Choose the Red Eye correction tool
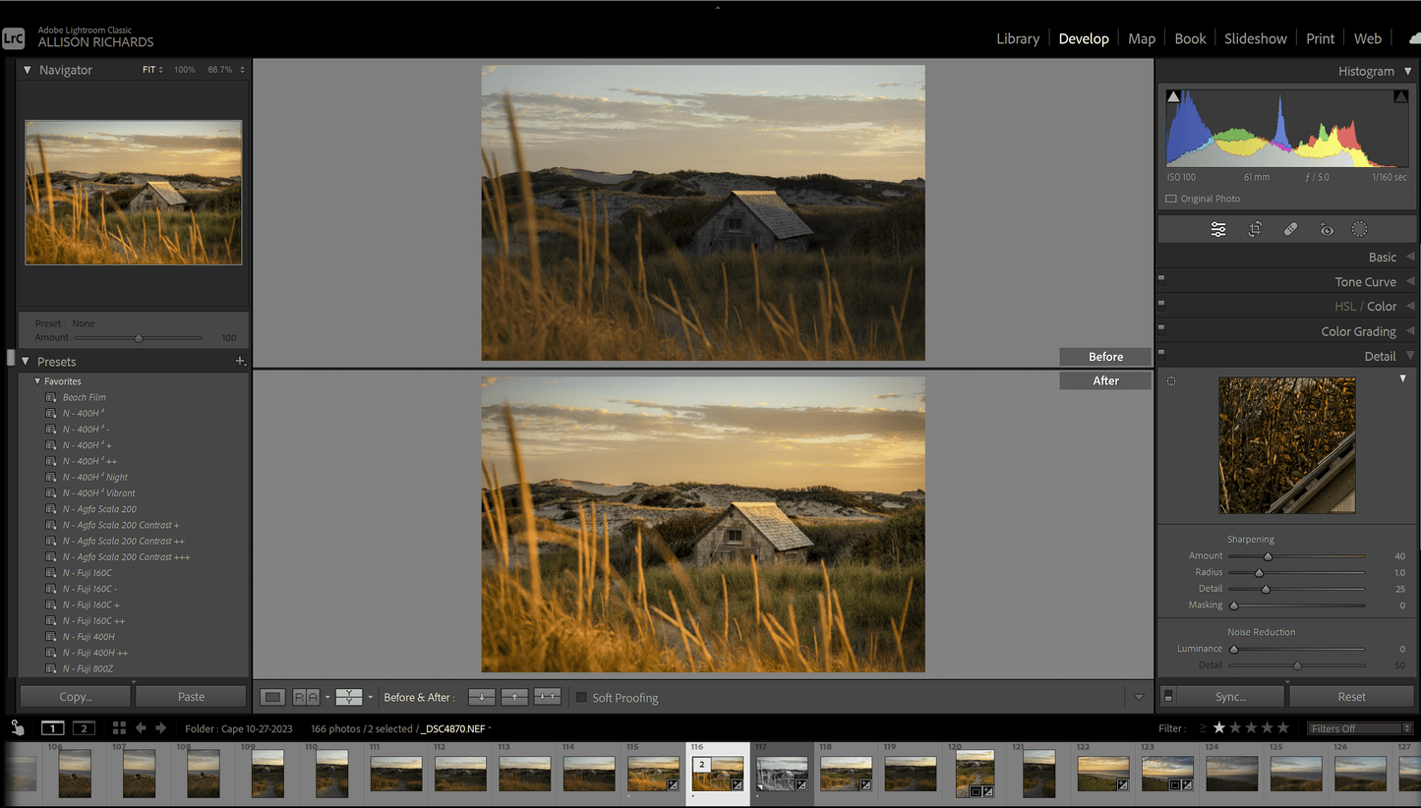This screenshot has width=1421, height=808. [1326, 229]
